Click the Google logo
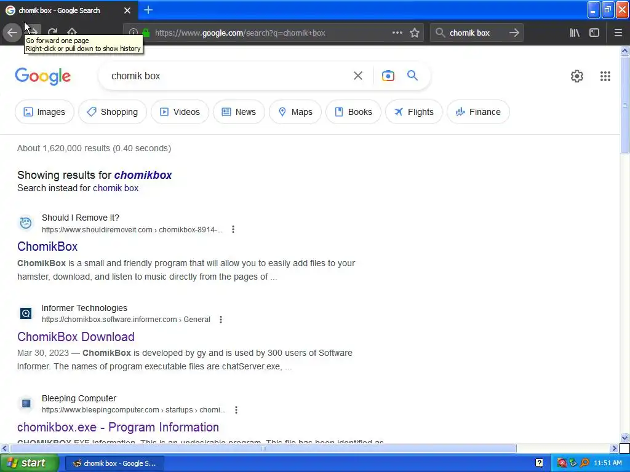Viewport: 630px width, 472px height. tap(42, 76)
